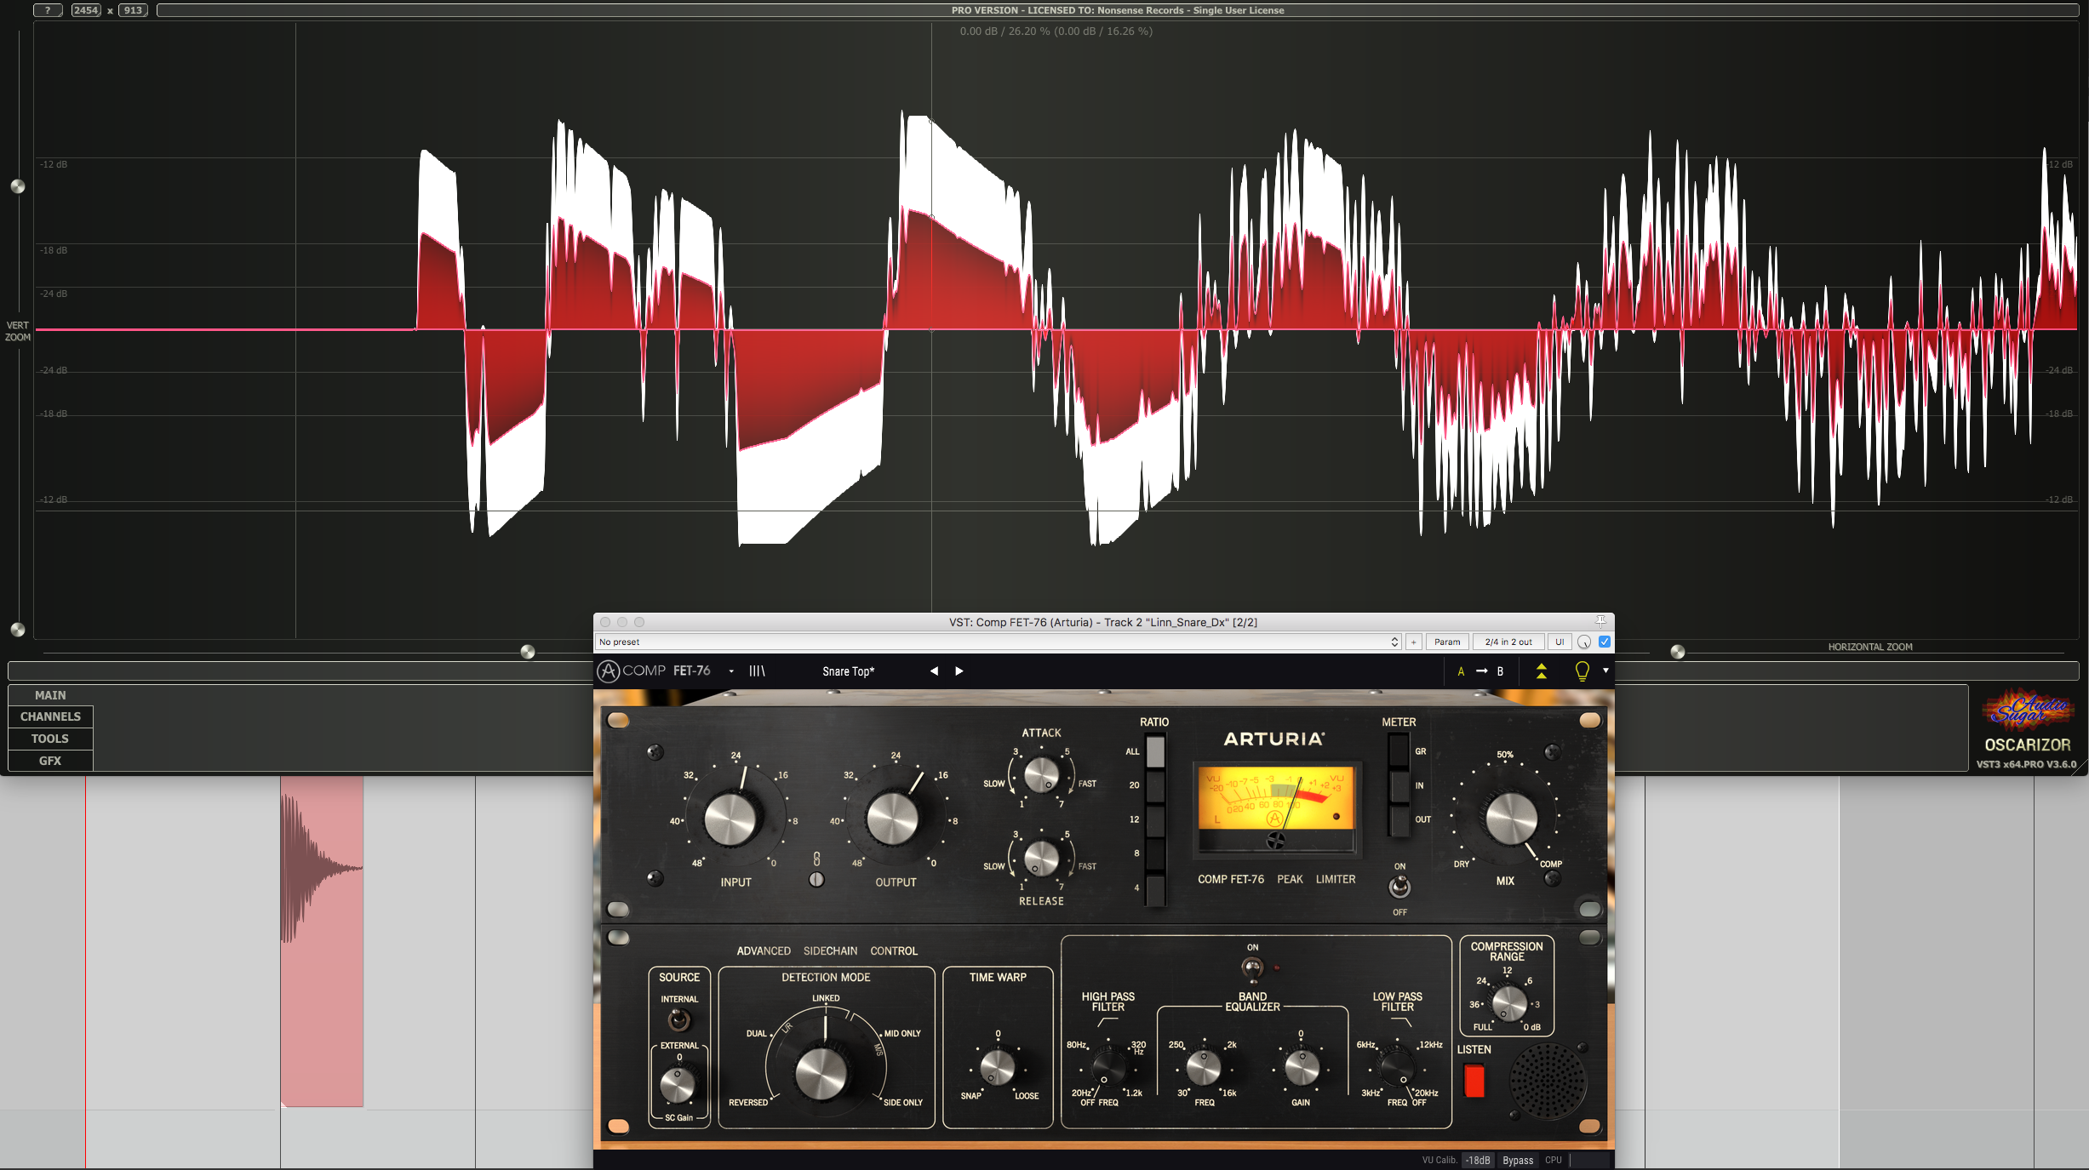This screenshot has height=1170, width=2089.
Task: Click the Param button
Action: click(1447, 642)
